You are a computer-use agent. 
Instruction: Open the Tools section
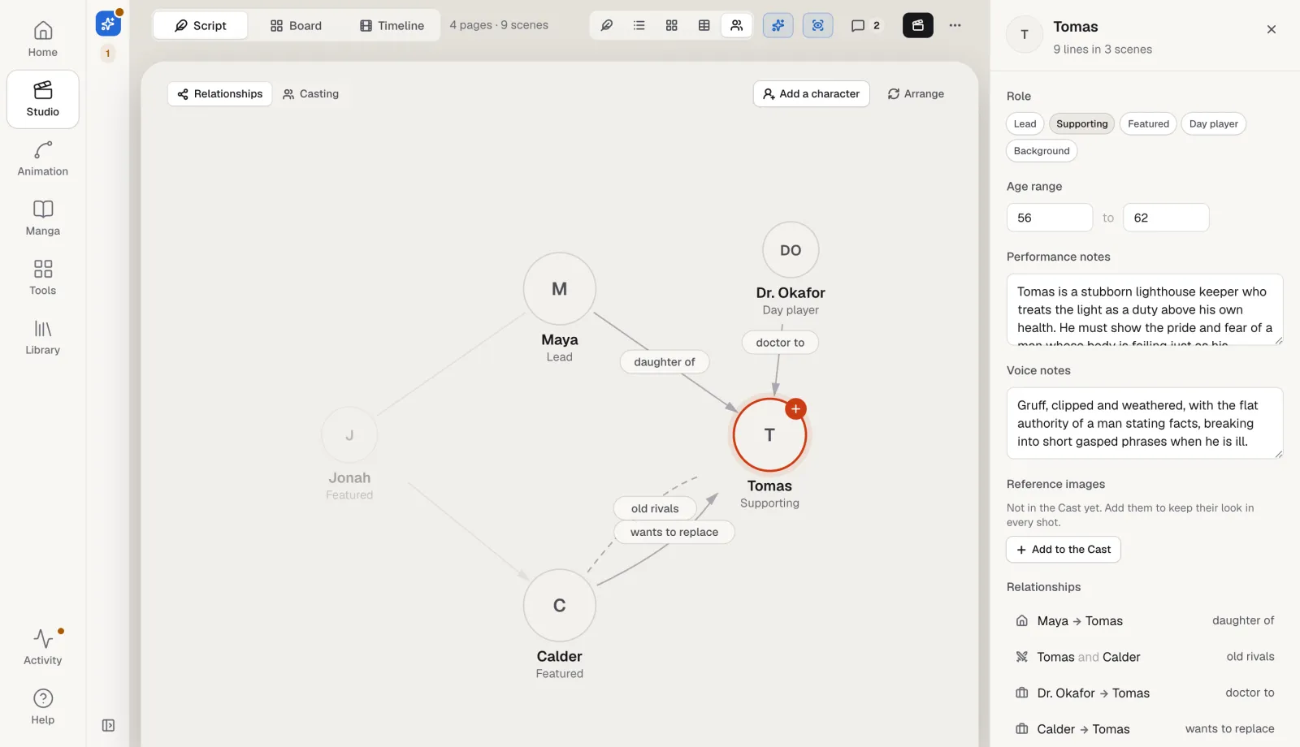click(x=42, y=278)
